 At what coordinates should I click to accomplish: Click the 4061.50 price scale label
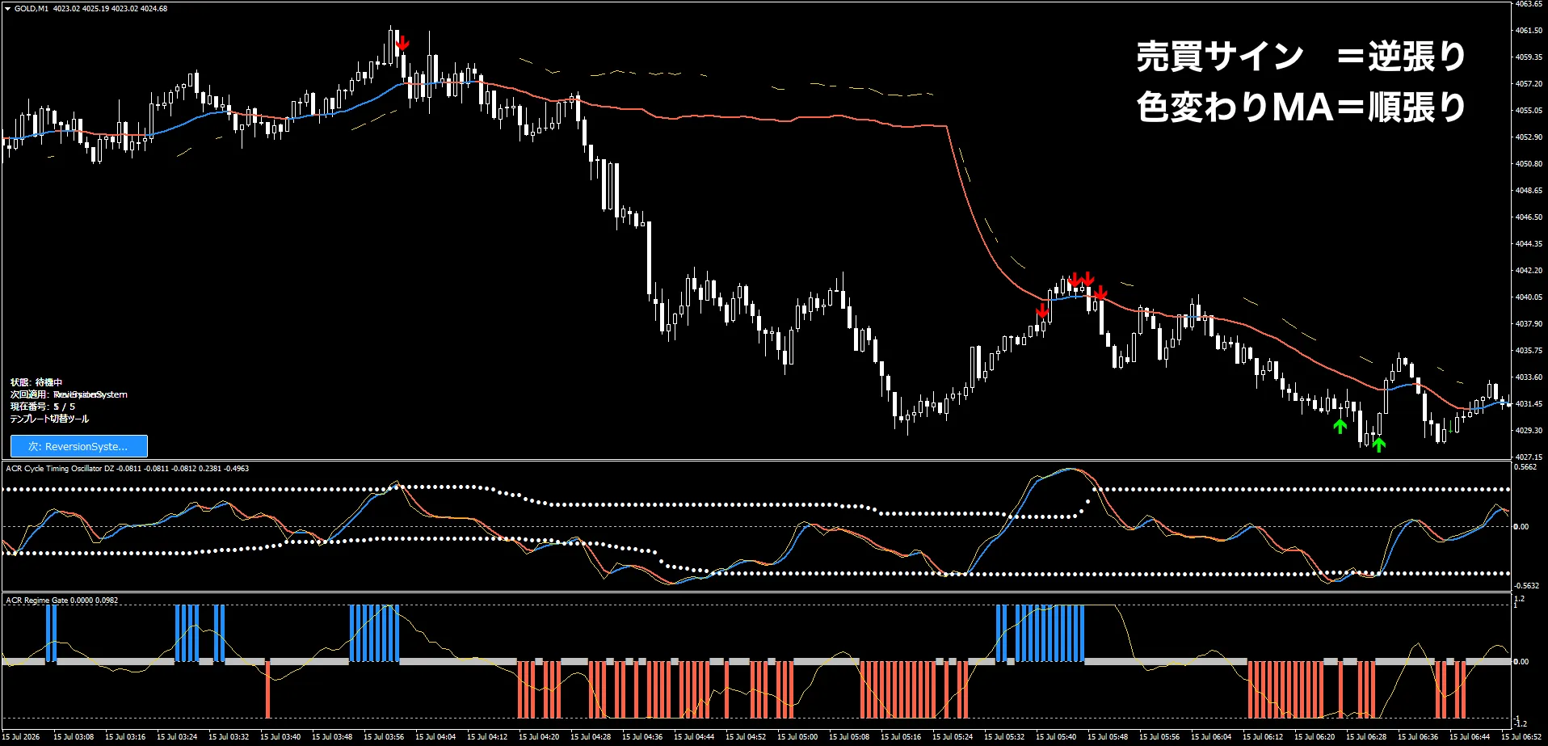click(1529, 31)
